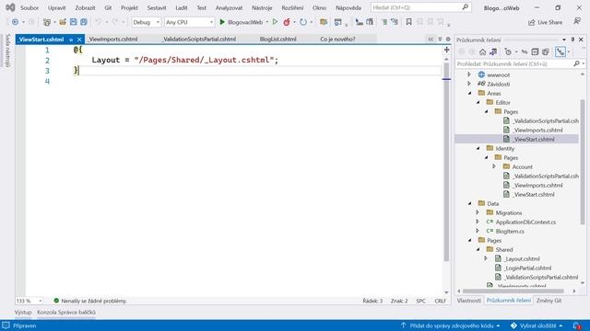Select BlogItem.cs in Solution Explorer
This screenshot has width=590, height=331.
tap(510, 231)
